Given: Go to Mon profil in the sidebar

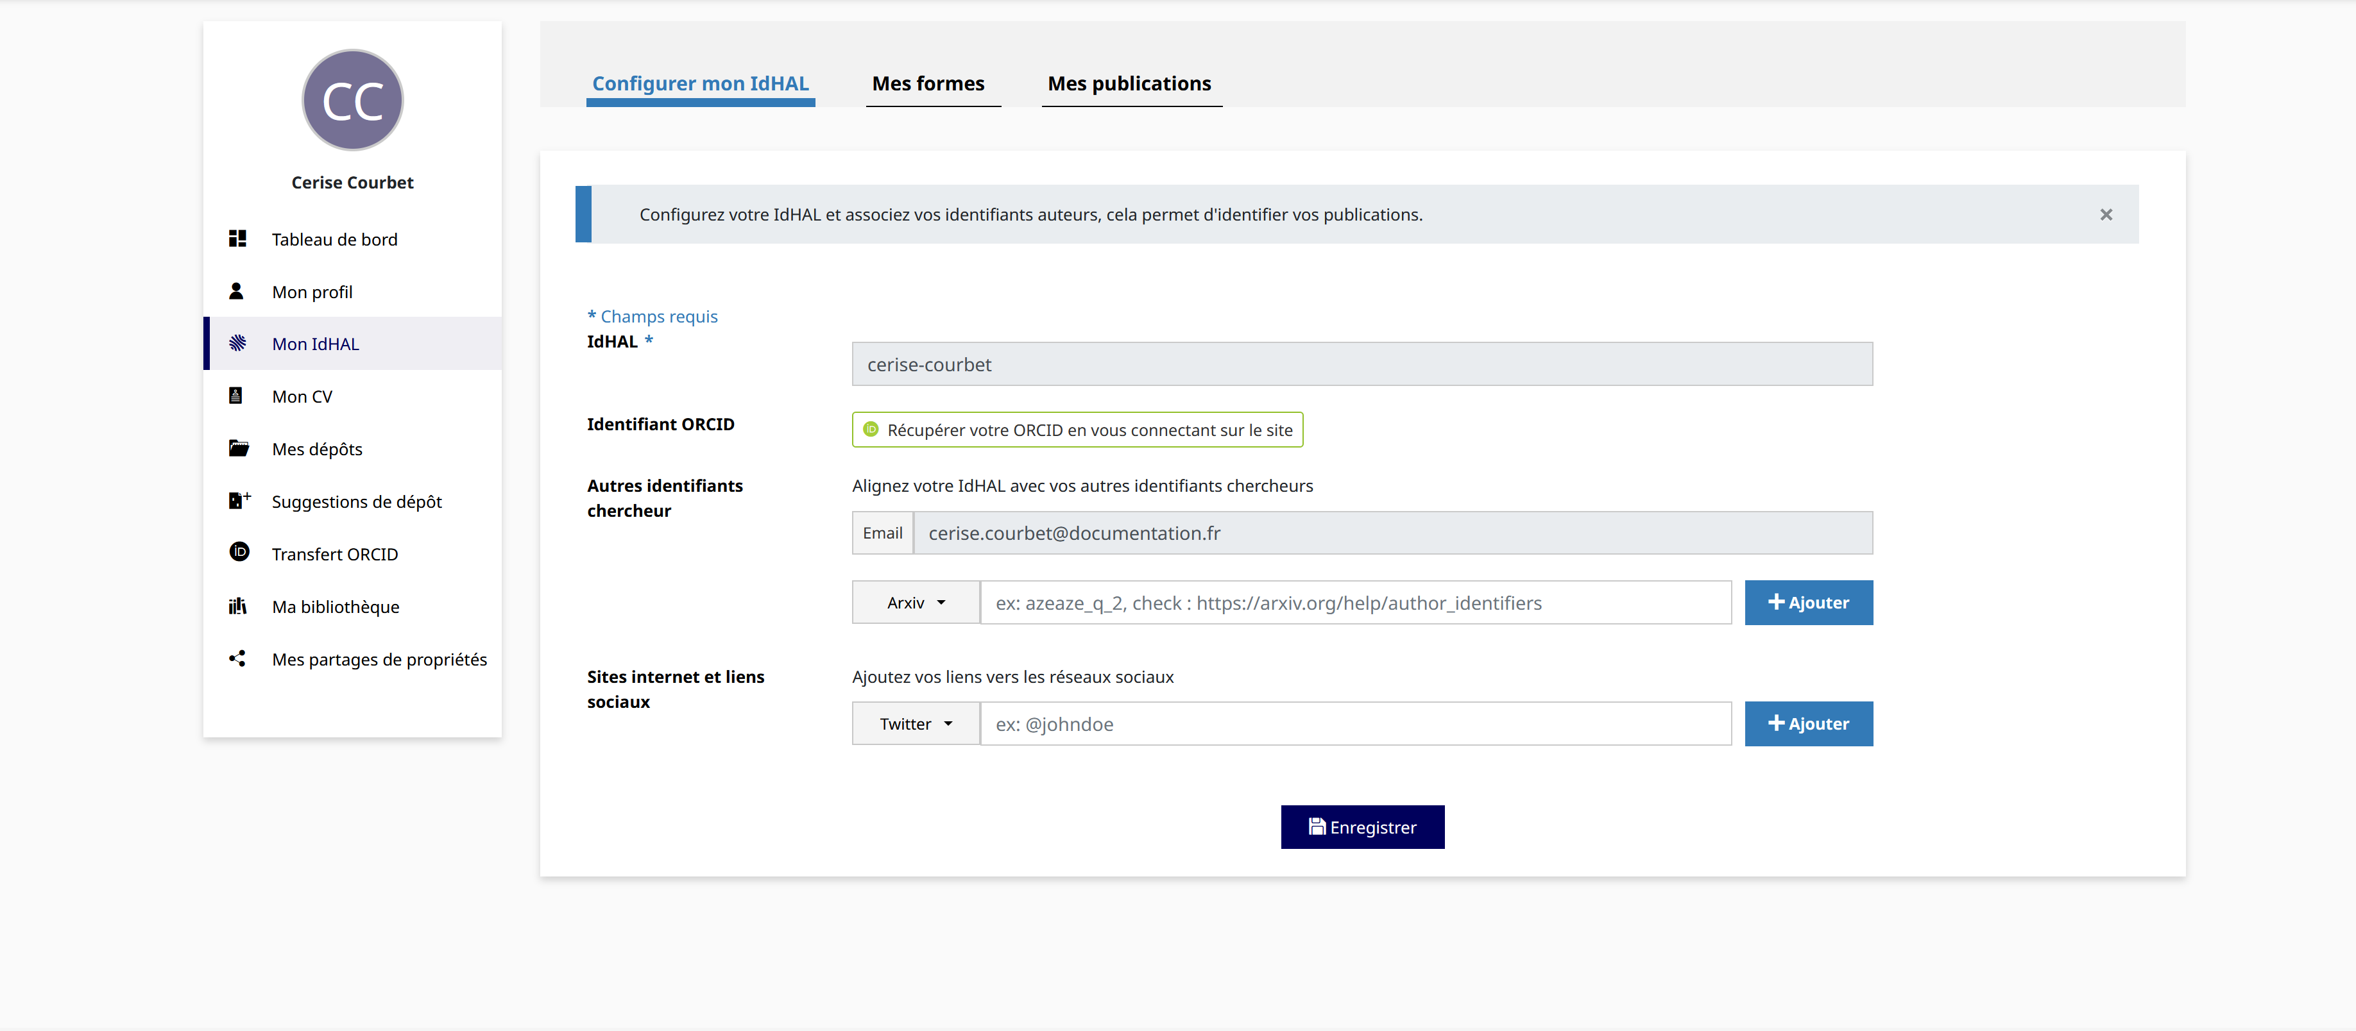Looking at the screenshot, I should pos(353,292).
